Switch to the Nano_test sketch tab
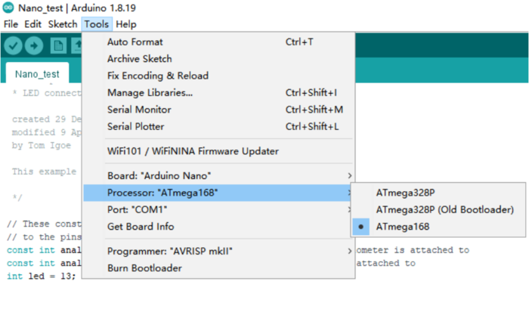 click(x=38, y=74)
